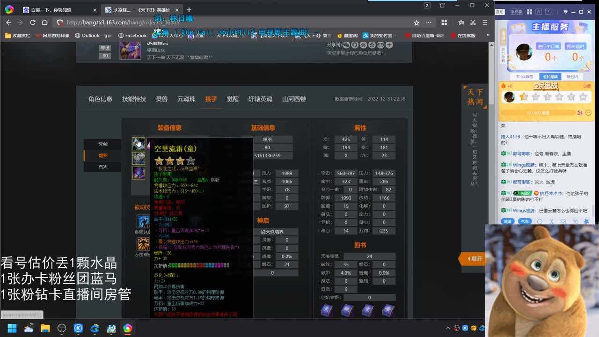
Task: Open the 粉丝团 tab in the streamer panel
Action: point(572,76)
